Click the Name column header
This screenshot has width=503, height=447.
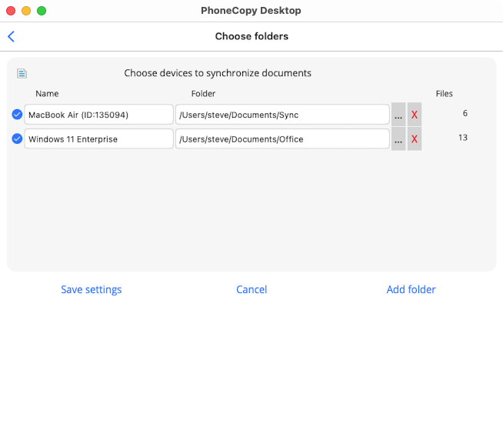47,94
